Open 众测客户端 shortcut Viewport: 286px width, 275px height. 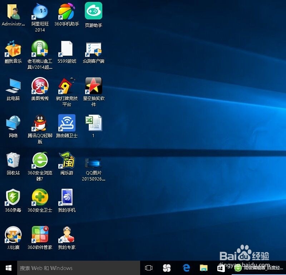point(93,49)
